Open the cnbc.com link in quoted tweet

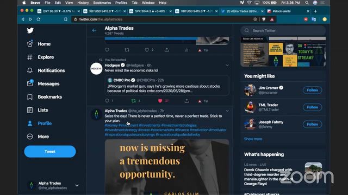[170, 91]
